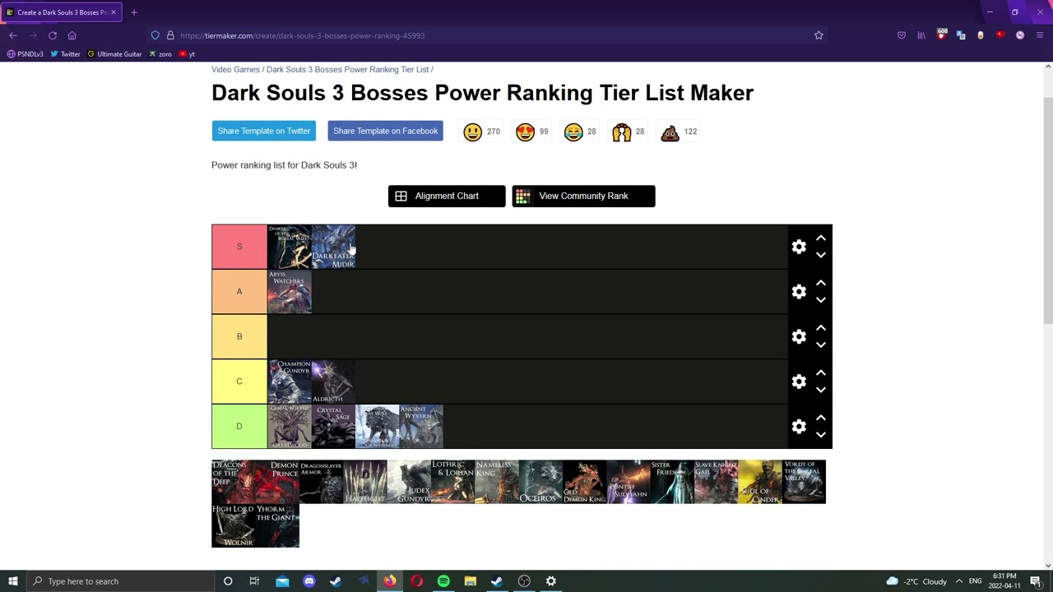Image resolution: width=1053 pixels, height=592 pixels.
Task: Select the Yhorm the Giant boss image
Action: pyautogui.click(x=277, y=526)
